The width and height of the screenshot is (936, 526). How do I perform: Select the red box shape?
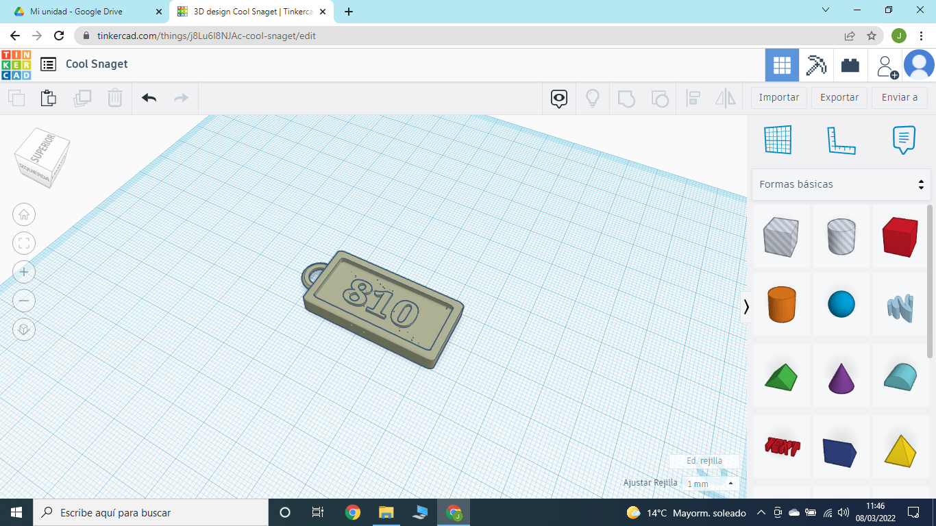(900, 237)
